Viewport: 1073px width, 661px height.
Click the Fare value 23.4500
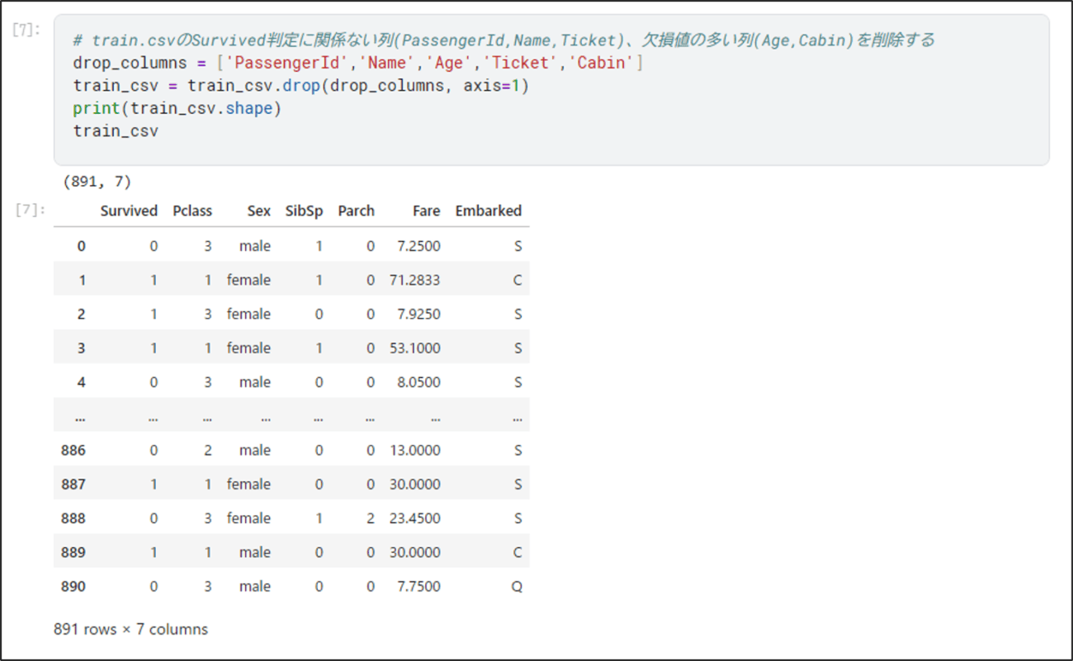(x=415, y=518)
